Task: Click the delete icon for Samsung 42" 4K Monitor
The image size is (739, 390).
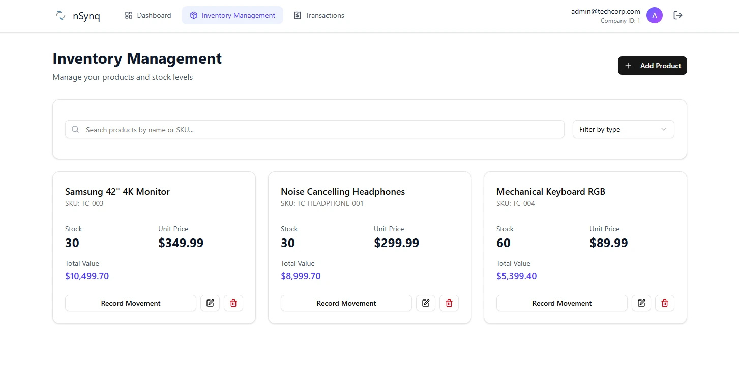Action: (x=233, y=303)
